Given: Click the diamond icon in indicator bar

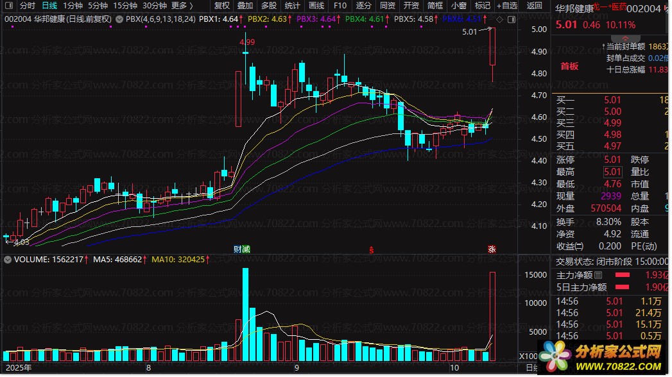Looking at the screenshot, I should [500, 19].
